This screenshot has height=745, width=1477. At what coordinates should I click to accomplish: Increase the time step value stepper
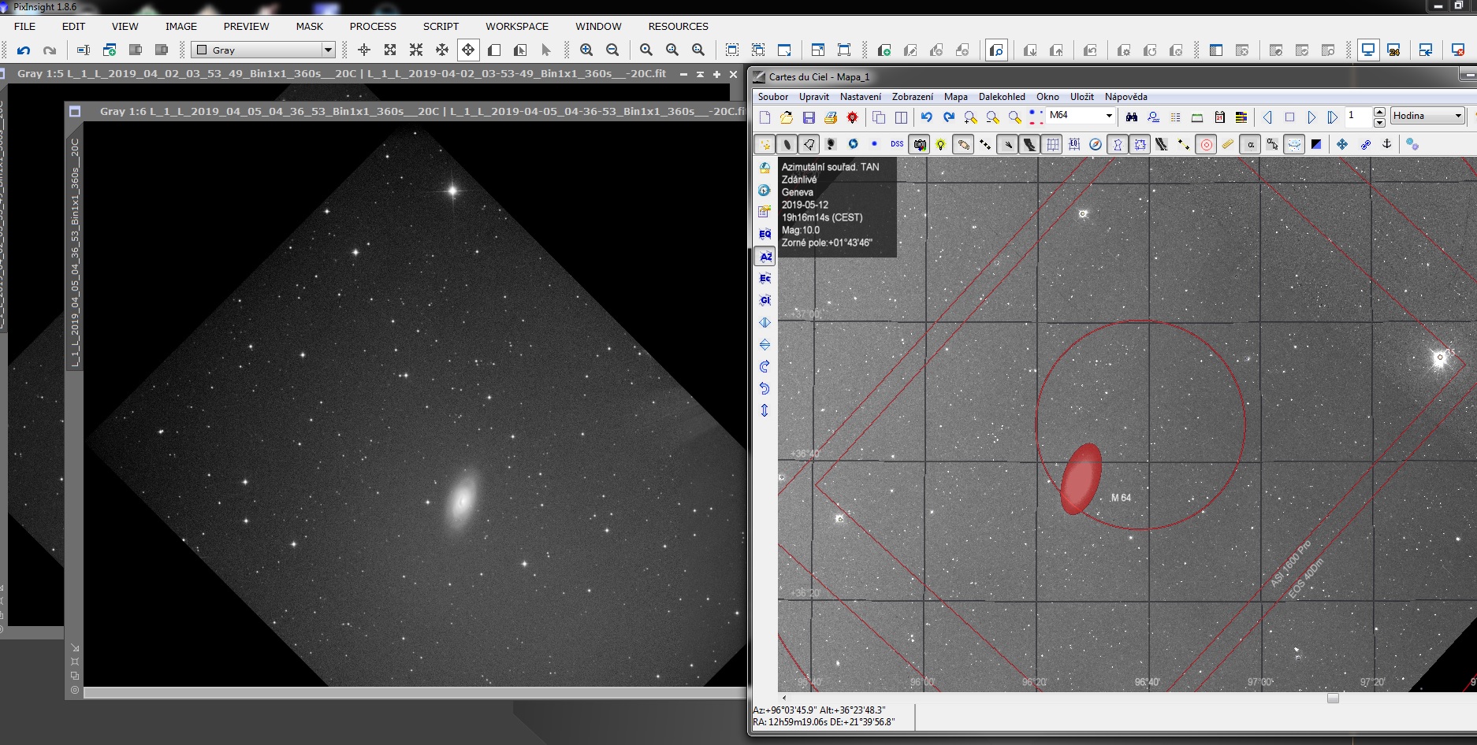point(1379,112)
